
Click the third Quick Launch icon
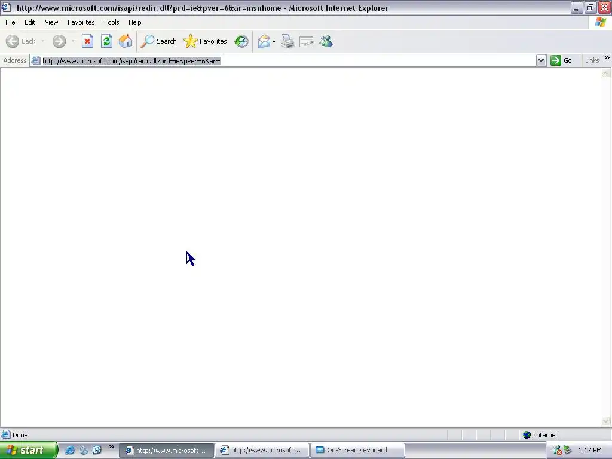pyautogui.click(x=97, y=450)
